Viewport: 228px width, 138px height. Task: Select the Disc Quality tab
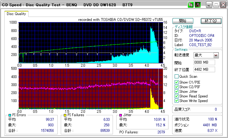16,14
